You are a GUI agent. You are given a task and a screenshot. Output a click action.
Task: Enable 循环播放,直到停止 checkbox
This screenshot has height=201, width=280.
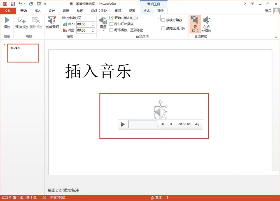111,30
